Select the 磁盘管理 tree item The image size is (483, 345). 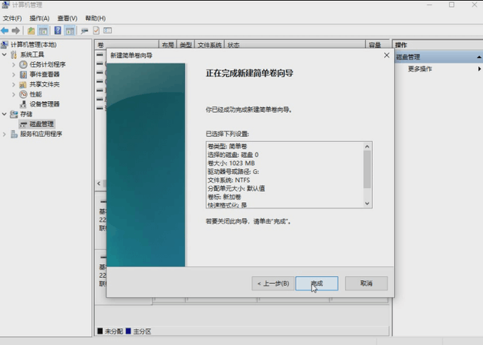pyautogui.click(x=37, y=124)
